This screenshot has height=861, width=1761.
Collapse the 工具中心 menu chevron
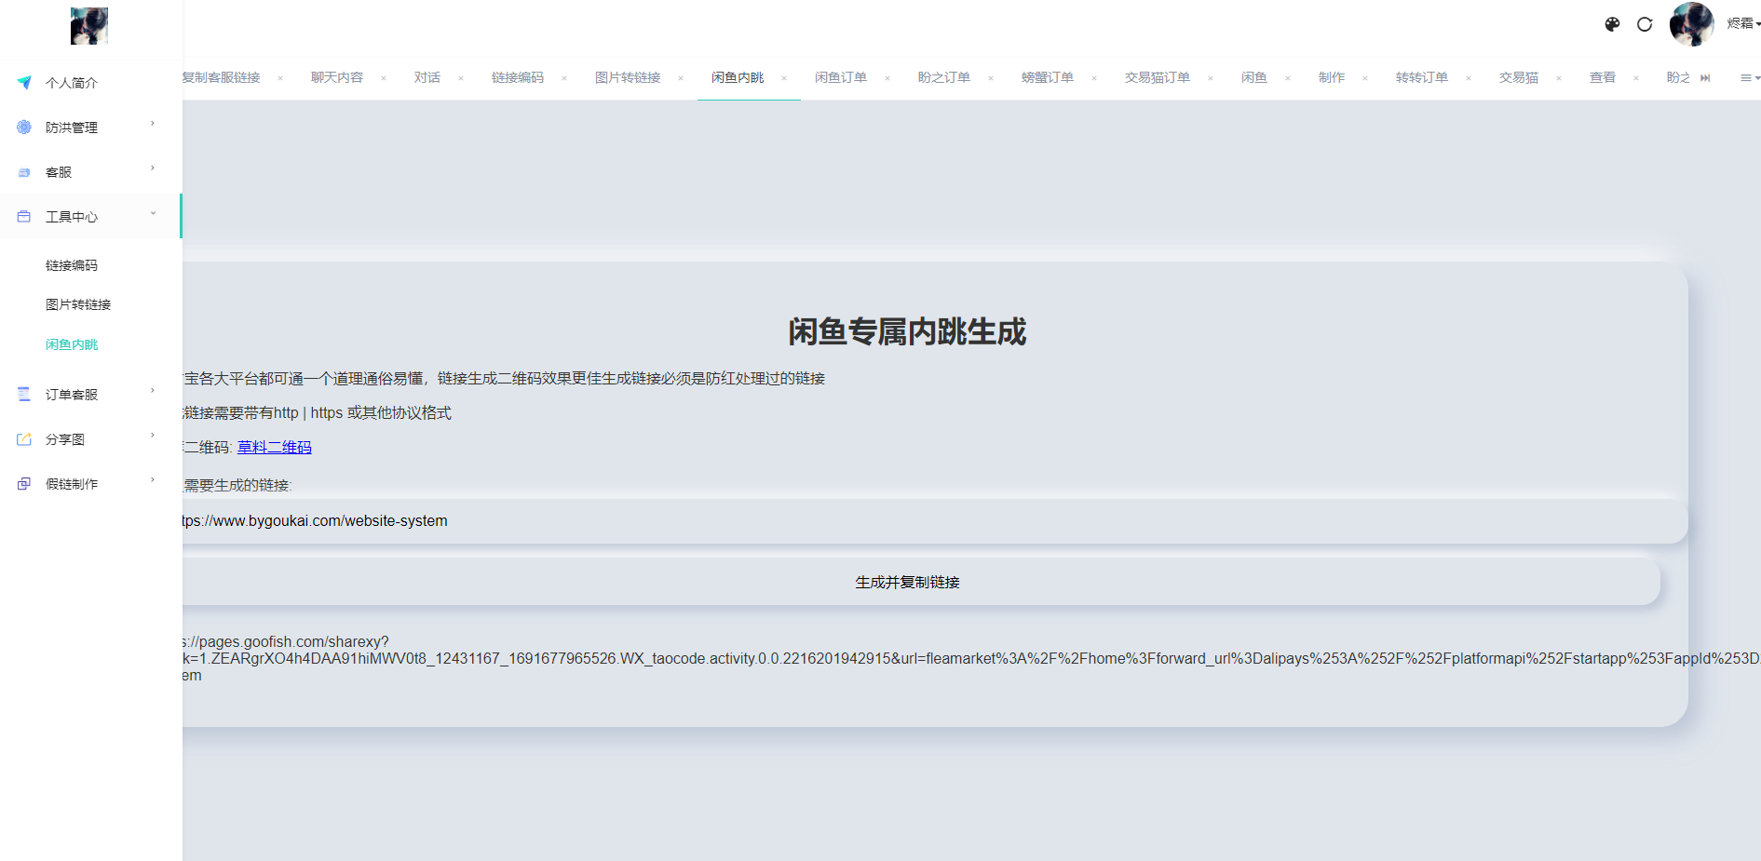pos(153,215)
